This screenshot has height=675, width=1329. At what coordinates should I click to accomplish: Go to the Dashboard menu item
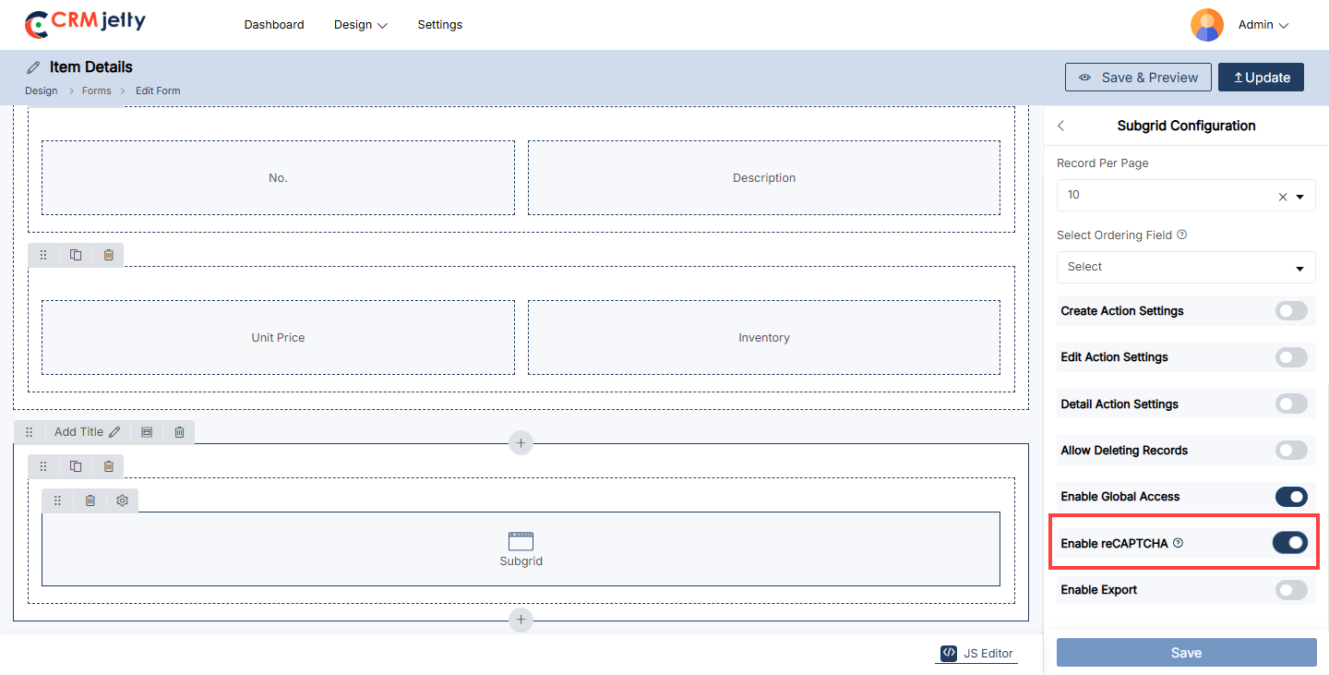[274, 25]
